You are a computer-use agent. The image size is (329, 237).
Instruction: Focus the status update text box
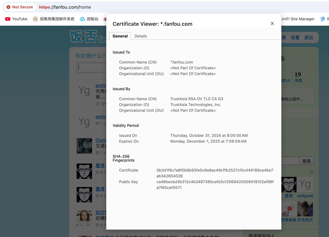tap(92, 67)
